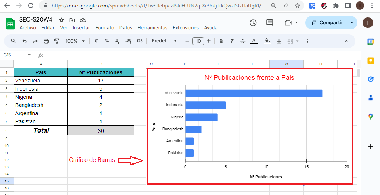
Task: Open the zoom level dropdown
Action: (x=75, y=41)
